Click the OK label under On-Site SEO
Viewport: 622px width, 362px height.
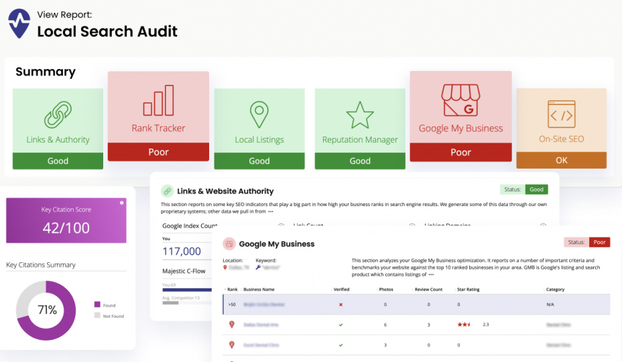click(x=561, y=160)
